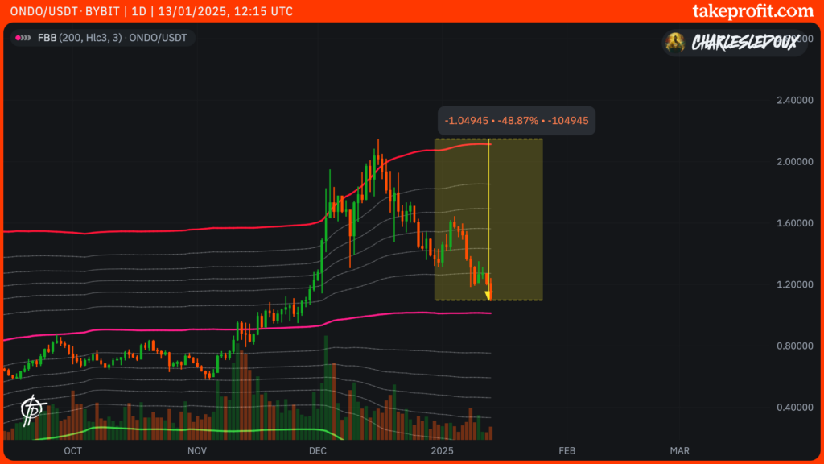Click the Charlesledoux avatar icon
This screenshot has height=464, width=824.
point(678,43)
